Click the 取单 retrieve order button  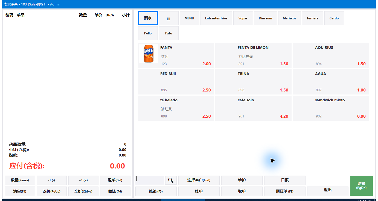[242, 191]
